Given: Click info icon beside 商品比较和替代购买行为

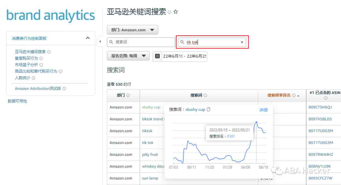Looking at the screenshot, I should (60, 71).
